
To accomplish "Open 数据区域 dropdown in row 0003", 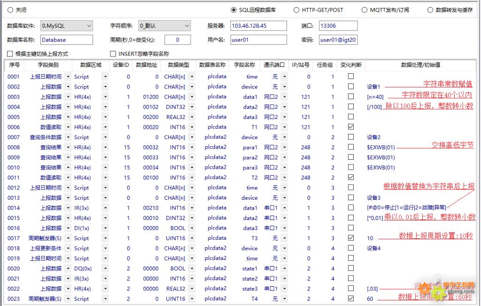I will point(105,97).
